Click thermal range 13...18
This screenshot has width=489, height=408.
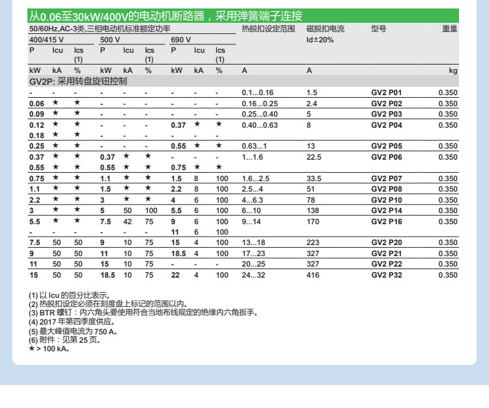(253, 242)
